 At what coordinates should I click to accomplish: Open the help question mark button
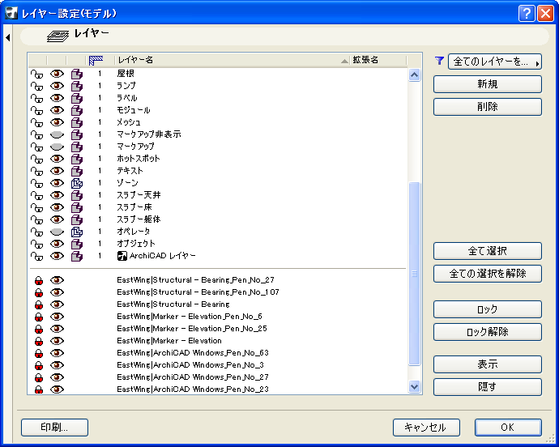(x=527, y=14)
